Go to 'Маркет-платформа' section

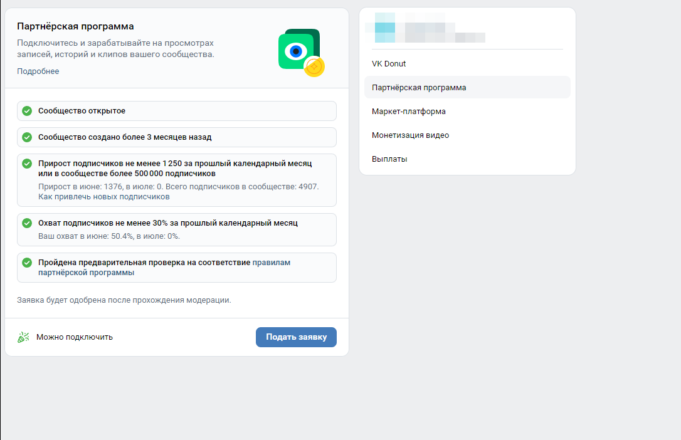tap(409, 112)
